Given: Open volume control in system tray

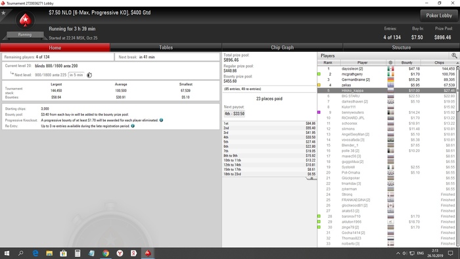Looking at the screenshot, I should (x=405, y=253).
